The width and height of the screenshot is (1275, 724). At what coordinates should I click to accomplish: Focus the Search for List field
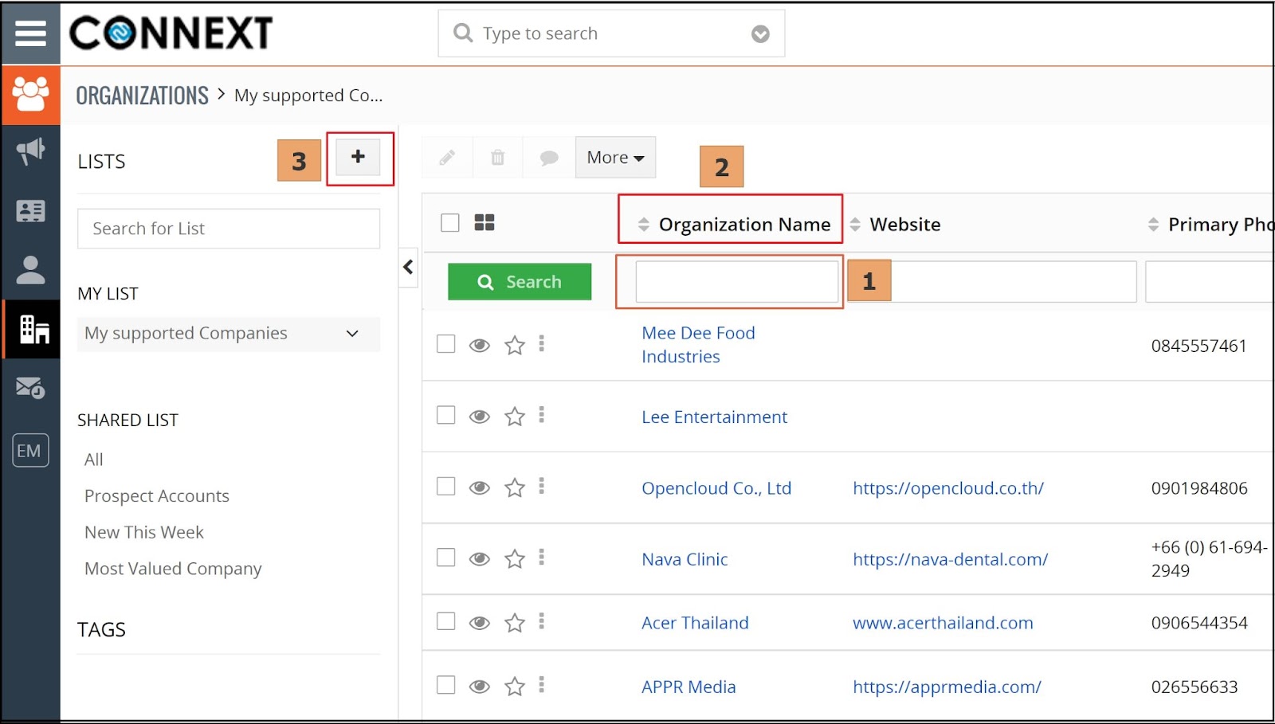click(229, 229)
